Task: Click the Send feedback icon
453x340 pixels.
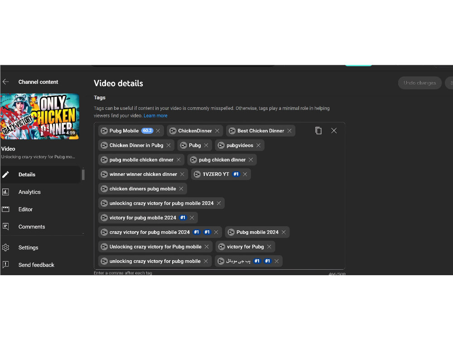Action: click(5, 265)
